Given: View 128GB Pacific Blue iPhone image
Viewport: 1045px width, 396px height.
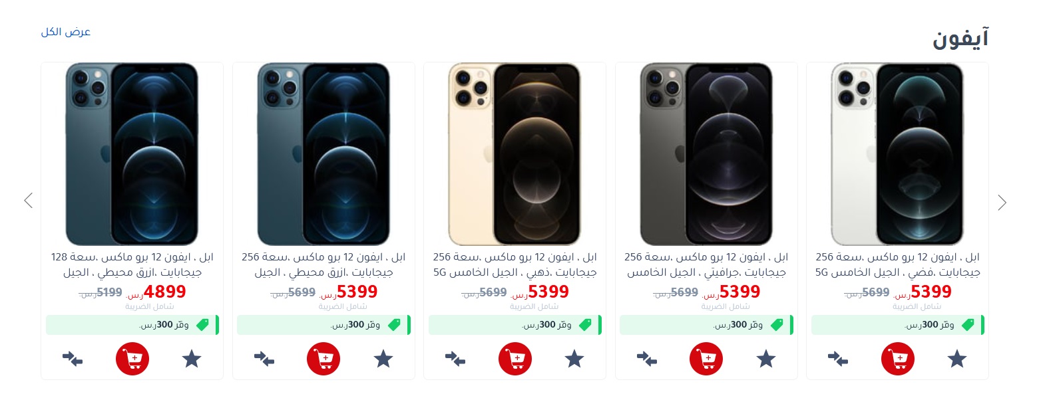Looking at the screenshot, I should (132, 154).
